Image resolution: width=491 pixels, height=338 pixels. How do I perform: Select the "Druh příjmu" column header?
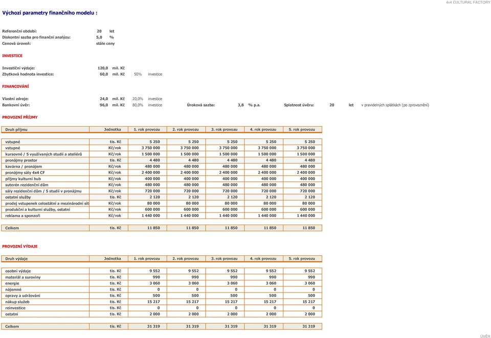(x=16, y=130)
